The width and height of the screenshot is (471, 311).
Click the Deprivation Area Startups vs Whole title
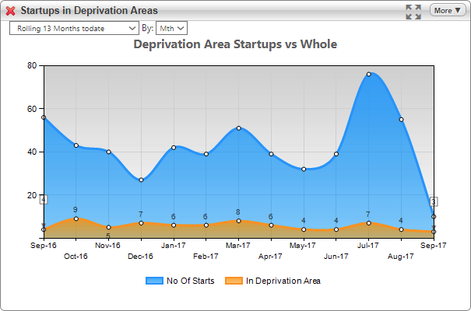(235, 44)
